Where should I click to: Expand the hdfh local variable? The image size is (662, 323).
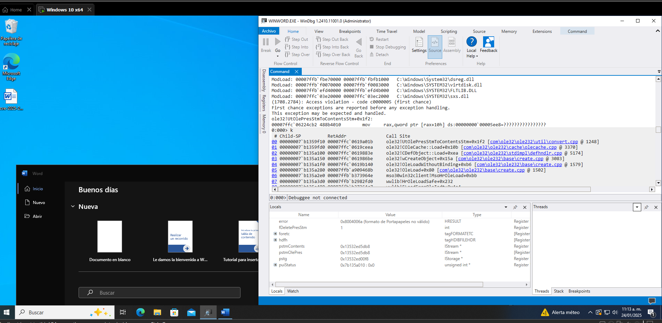[x=275, y=240]
